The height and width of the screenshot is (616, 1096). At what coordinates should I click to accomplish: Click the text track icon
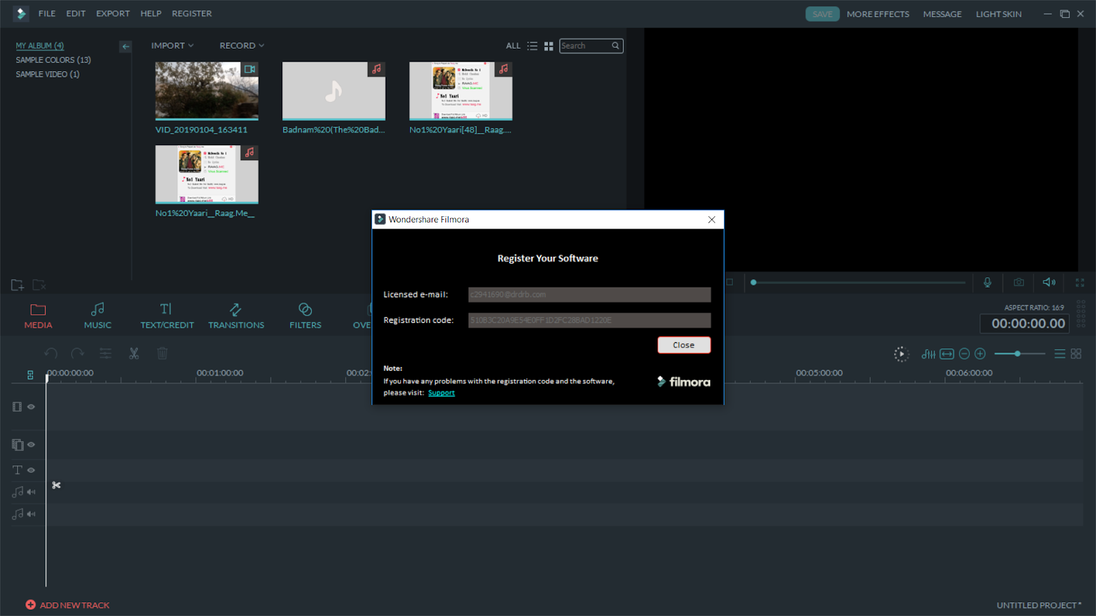[x=18, y=470]
